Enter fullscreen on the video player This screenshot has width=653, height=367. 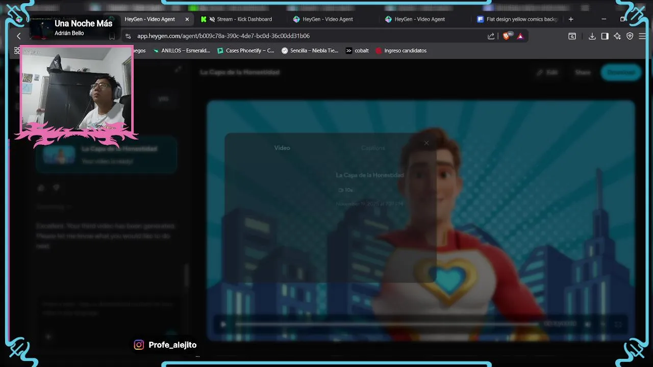pos(618,324)
